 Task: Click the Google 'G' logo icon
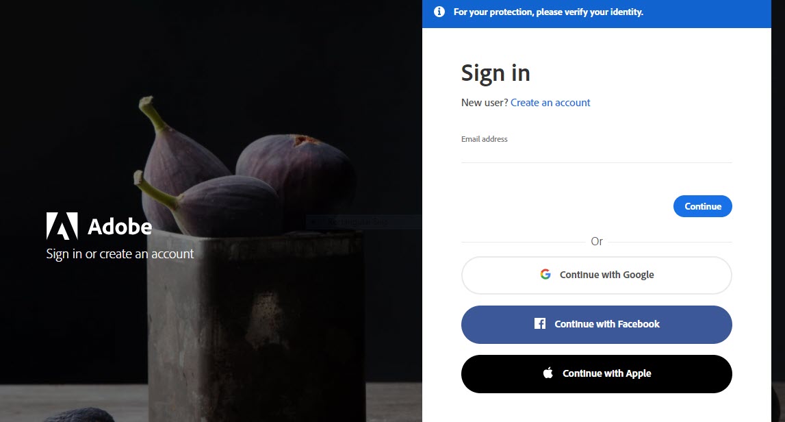click(545, 275)
